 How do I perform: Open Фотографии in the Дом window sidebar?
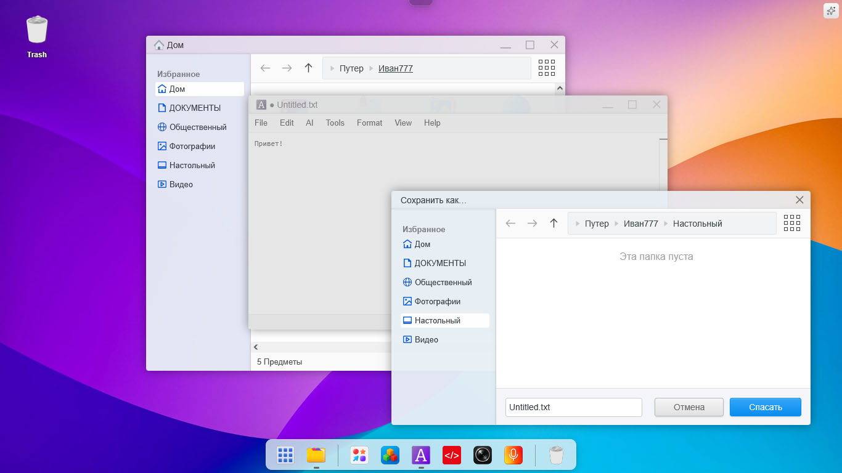200,146
